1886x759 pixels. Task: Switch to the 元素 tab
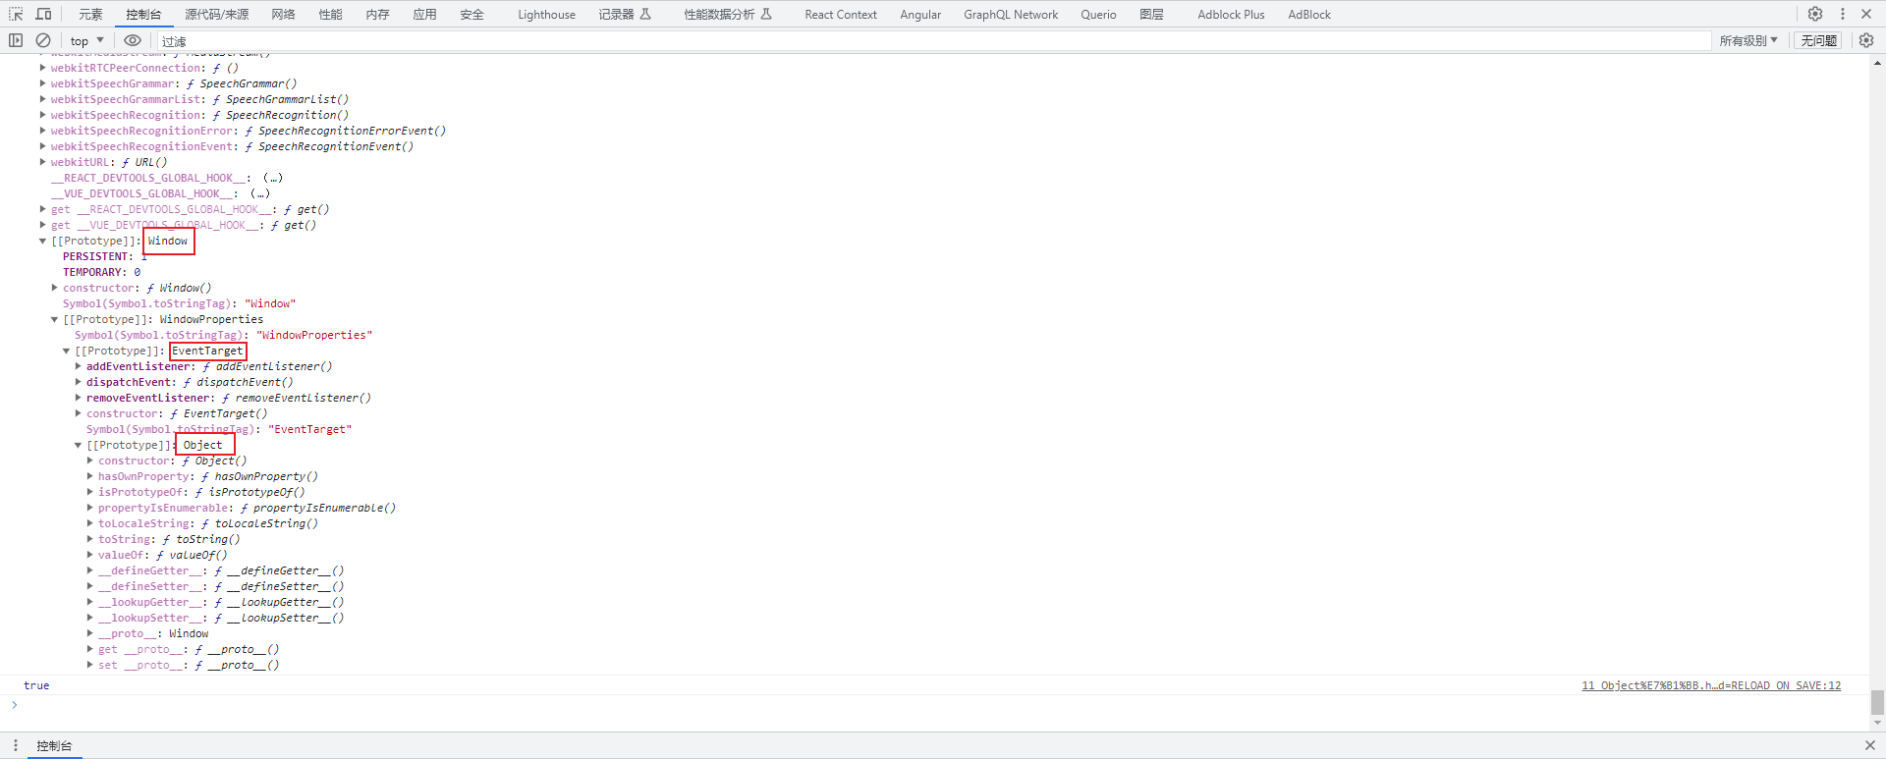(x=90, y=14)
